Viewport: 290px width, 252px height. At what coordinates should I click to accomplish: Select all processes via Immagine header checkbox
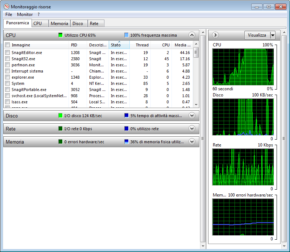click(x=7, y=45)
